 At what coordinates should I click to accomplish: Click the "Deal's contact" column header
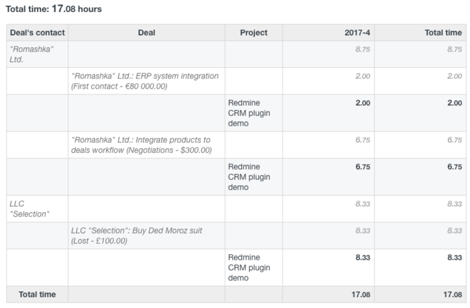coord(37,32)
